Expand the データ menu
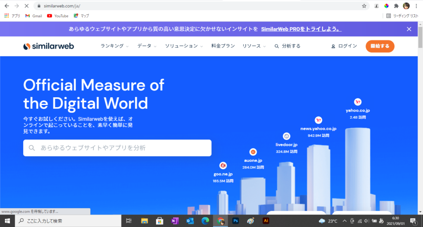The width and height of the screenshot is (423, 227). pyautogui.click(x=147, y=46)
